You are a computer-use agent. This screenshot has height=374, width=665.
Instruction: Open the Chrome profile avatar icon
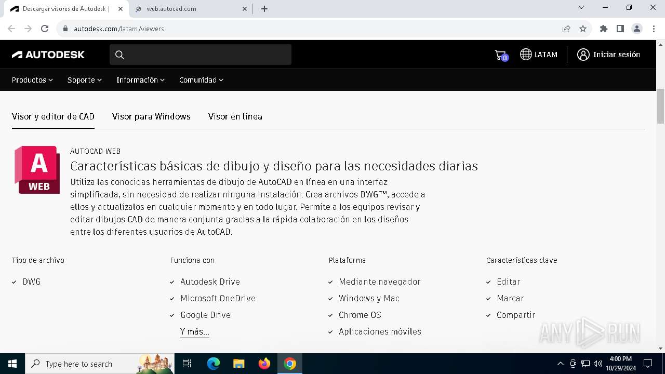click(637, 29)
